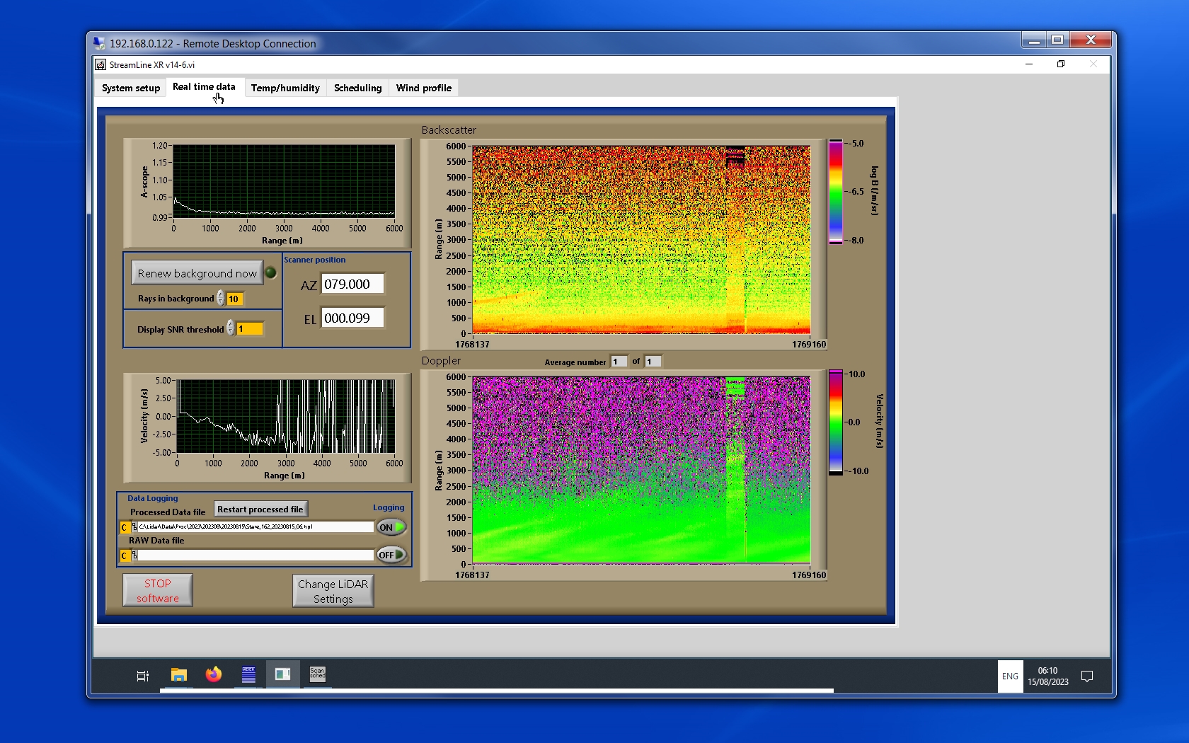
Task: Open the Scan sched app in taskbar
Action: (x=317, y=674)
